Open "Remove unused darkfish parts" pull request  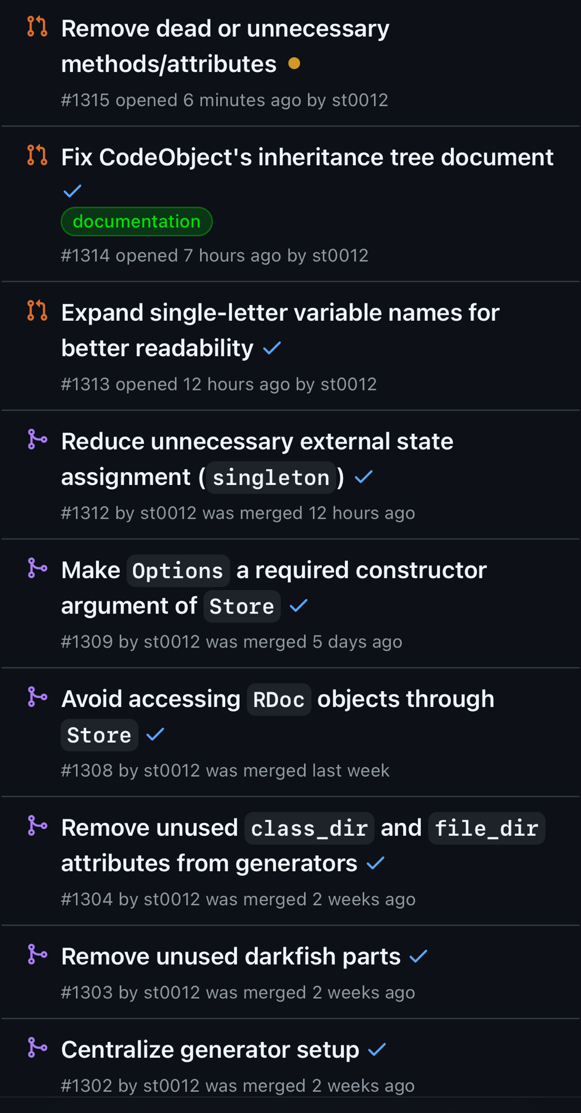pyautogui.click(x=231, y=957)
